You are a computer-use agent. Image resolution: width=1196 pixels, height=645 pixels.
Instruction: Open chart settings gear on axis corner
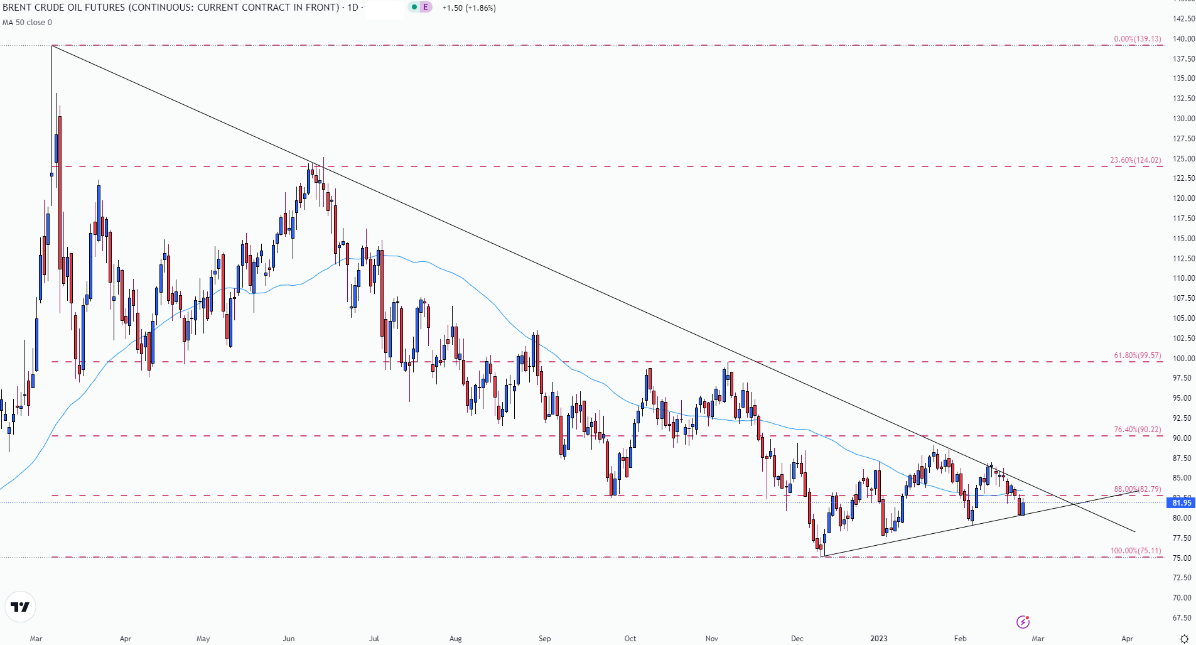[x=1184, y=639]
